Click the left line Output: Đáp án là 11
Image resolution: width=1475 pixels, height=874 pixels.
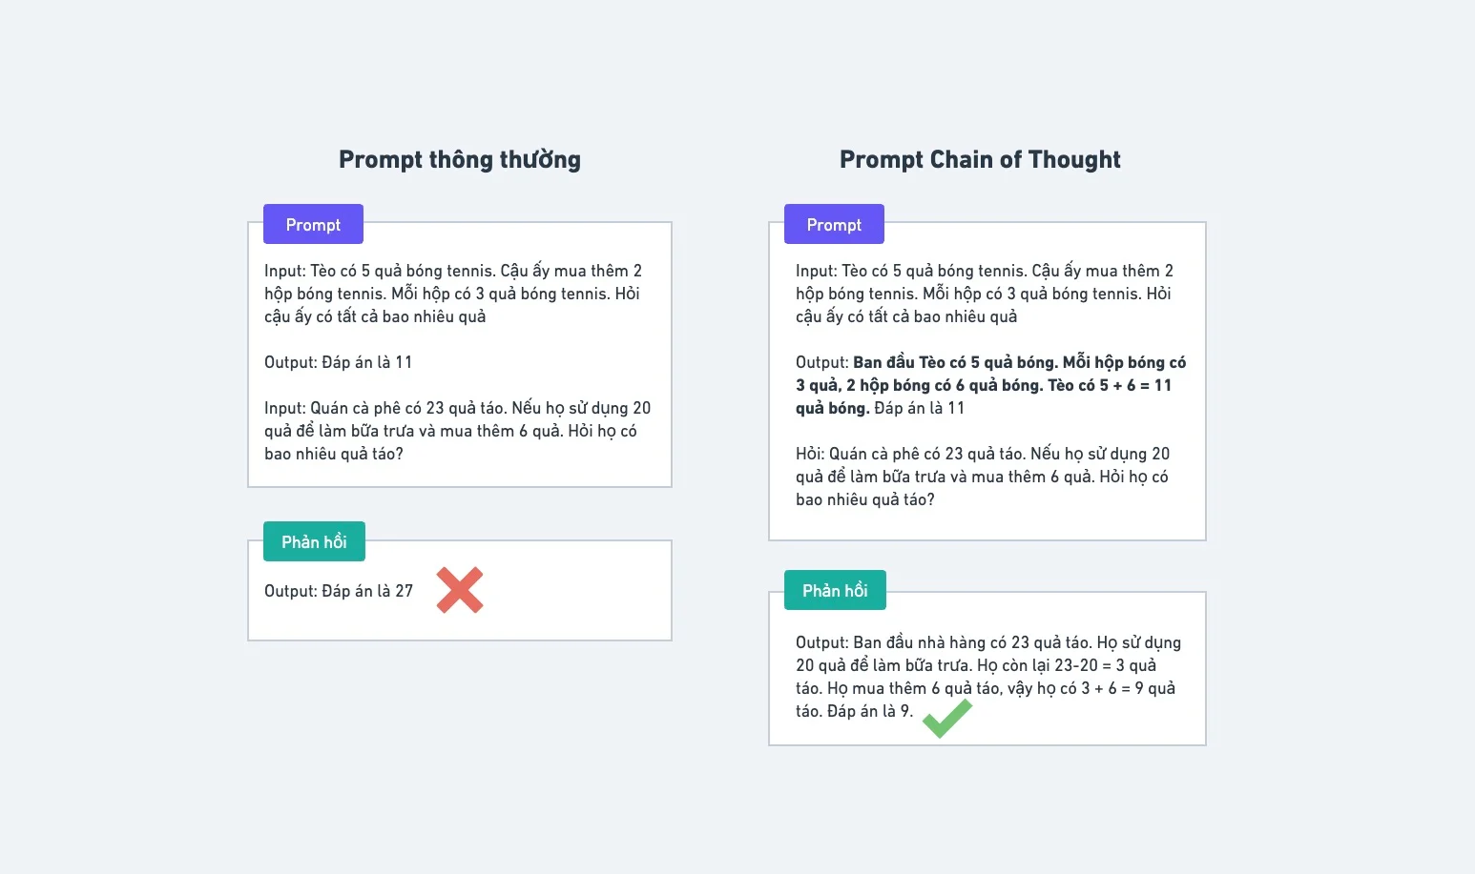tap(338, 362)
